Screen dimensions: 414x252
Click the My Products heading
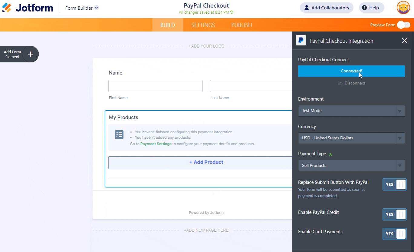123,118
